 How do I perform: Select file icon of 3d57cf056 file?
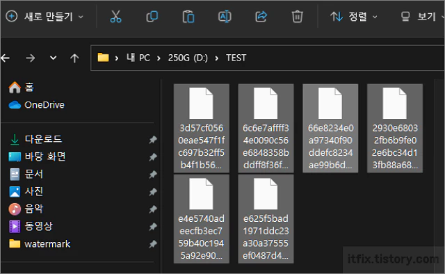(201, 104)
